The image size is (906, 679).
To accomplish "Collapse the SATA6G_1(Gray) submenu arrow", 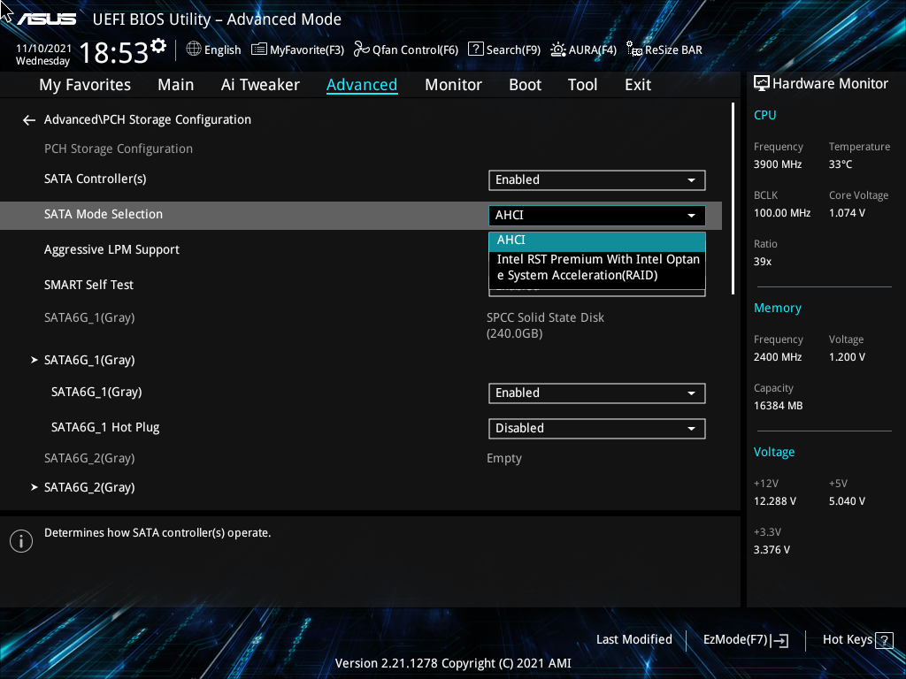I will pyautogui.click(x=35, y=360).
